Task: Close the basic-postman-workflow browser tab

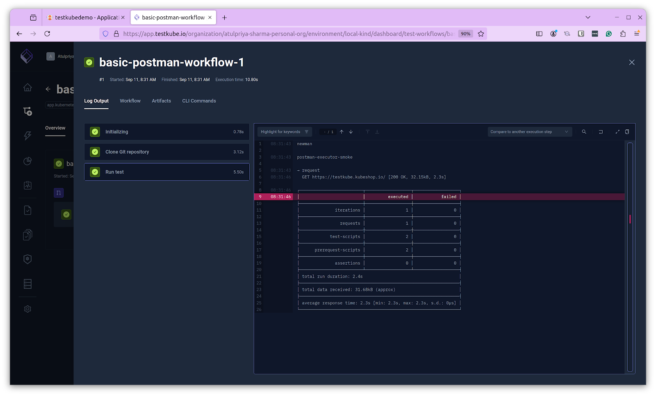Action: (210, 17)
